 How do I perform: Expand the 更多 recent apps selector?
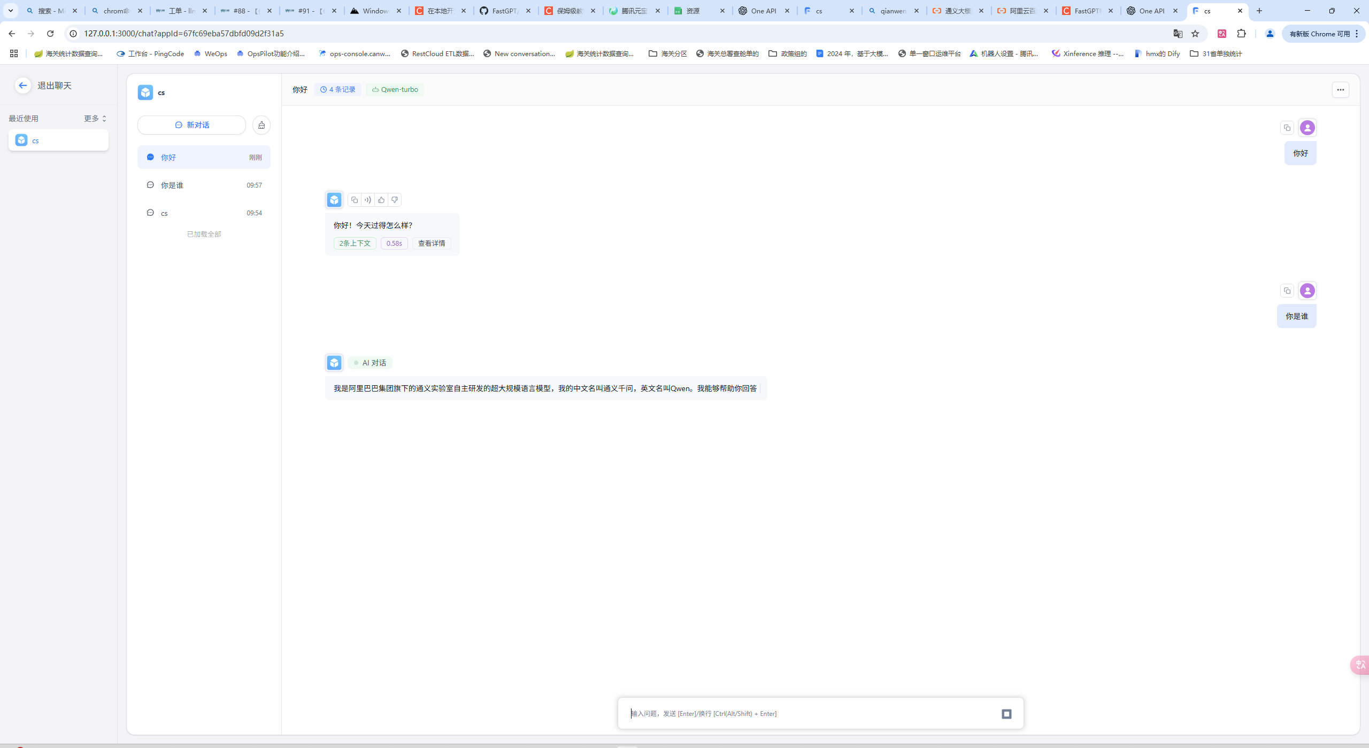(x=95, y=119)
